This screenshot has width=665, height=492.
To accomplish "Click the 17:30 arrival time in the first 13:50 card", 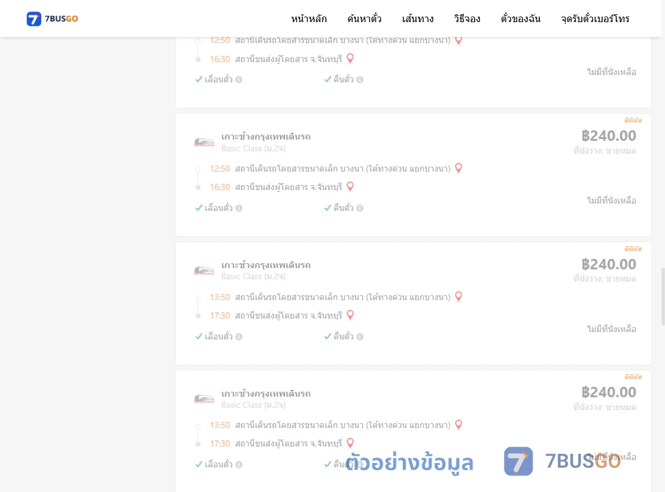I will pos(220,315).
